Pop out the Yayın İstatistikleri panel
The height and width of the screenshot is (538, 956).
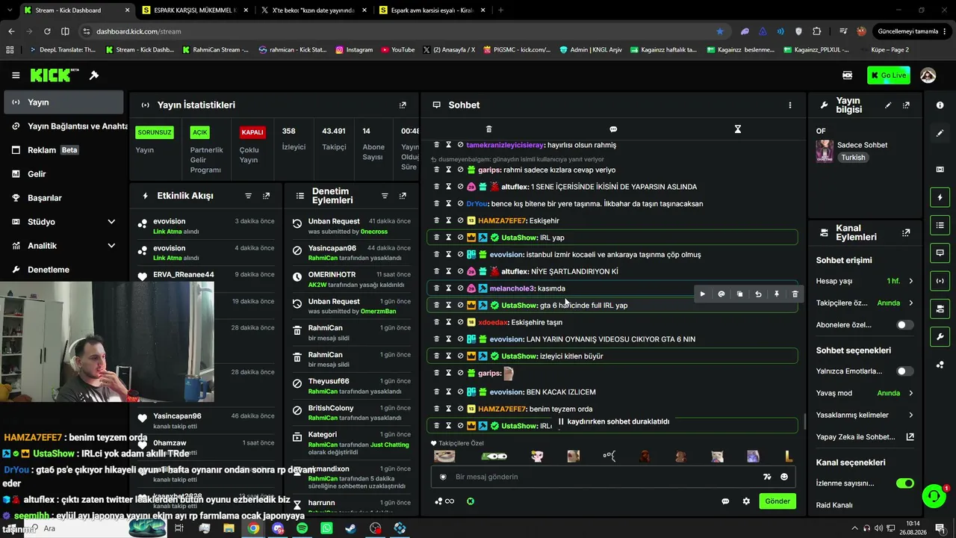coord(403,105)
